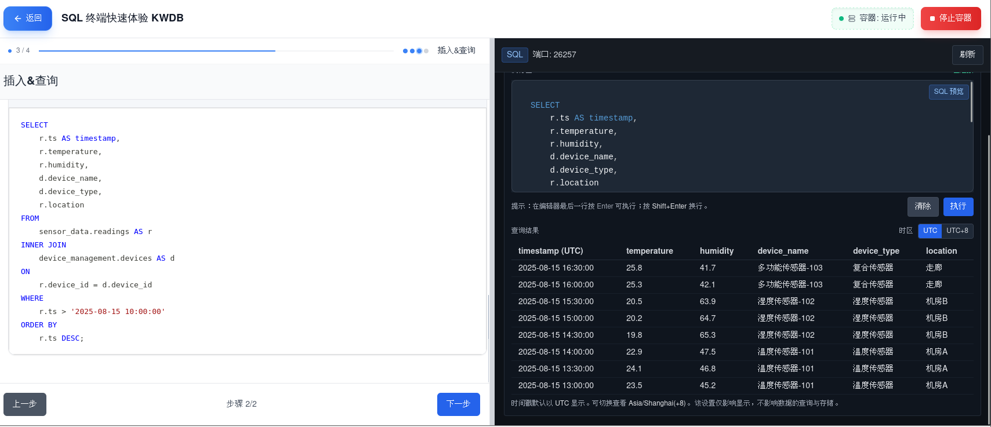Click the 返回 back arrow button
This screenshot has height=427, width=991.
pyautogui.click(x=28, y=19)
